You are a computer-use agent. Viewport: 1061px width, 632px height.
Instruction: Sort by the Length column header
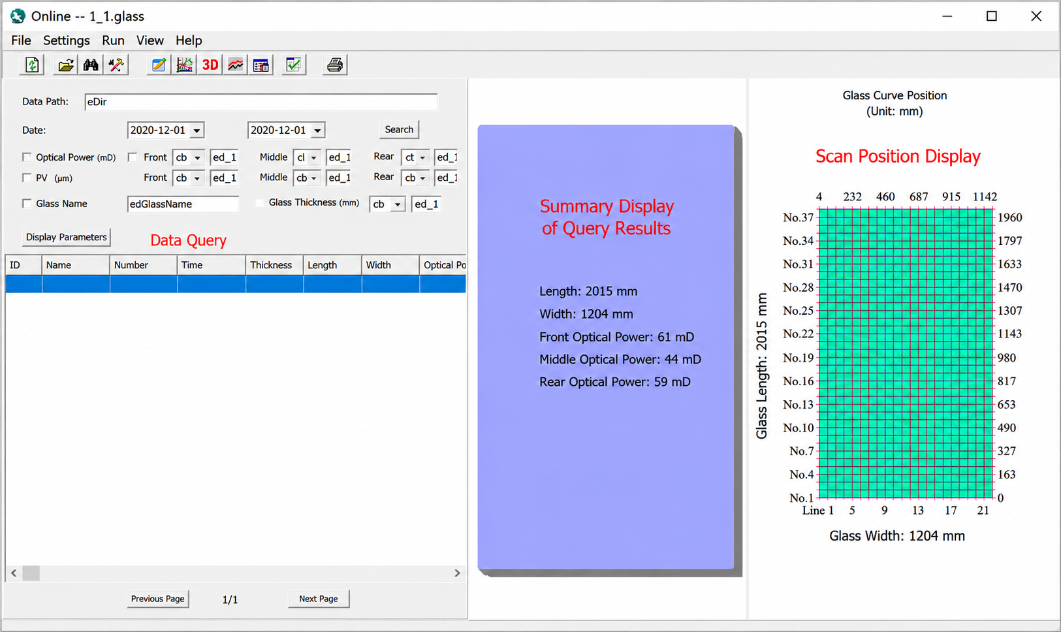pyautogui.click(x=332, y=265)
